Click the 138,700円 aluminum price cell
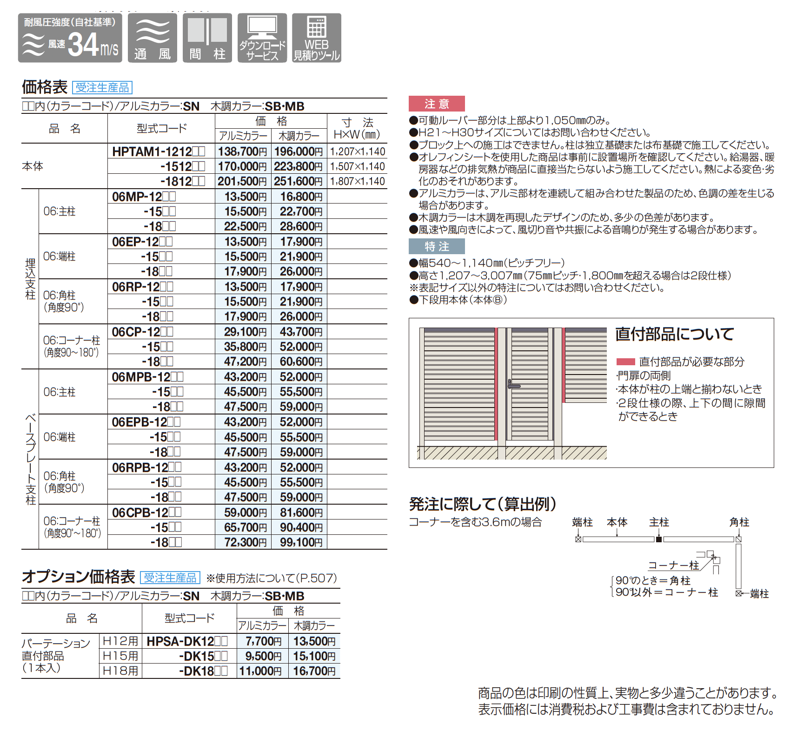The width and height of the screenshot is (797, 730). (x=242, y=151)
